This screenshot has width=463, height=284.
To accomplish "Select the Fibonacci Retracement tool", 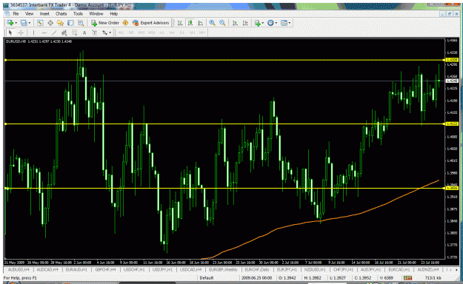I will [74, 33].
